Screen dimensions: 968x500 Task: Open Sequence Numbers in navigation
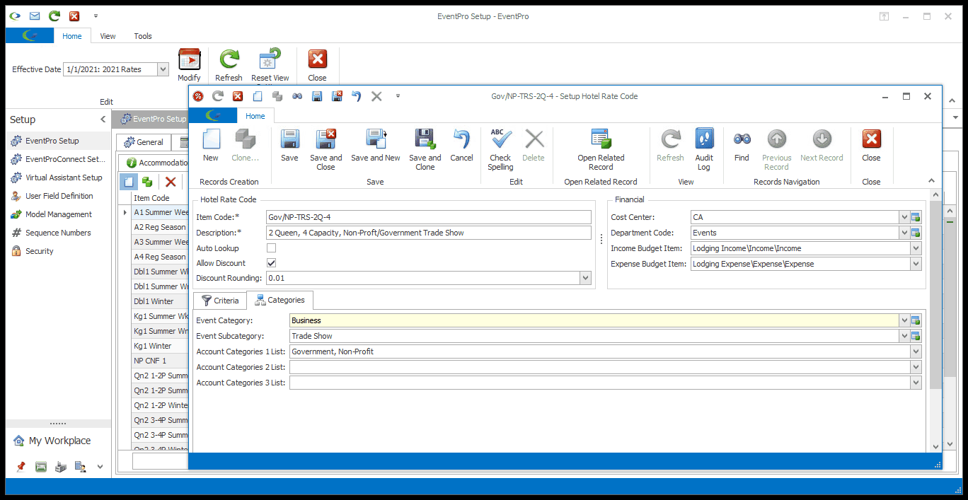[58, 233]
